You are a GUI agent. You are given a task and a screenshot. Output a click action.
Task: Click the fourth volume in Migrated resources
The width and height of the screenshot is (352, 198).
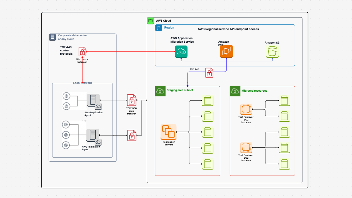pos(284,148)
